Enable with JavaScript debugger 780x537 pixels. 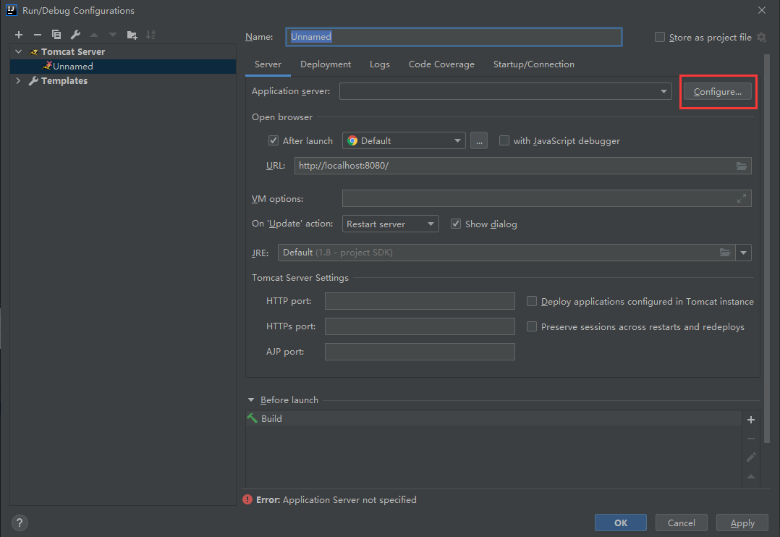[x=504, y=141]
